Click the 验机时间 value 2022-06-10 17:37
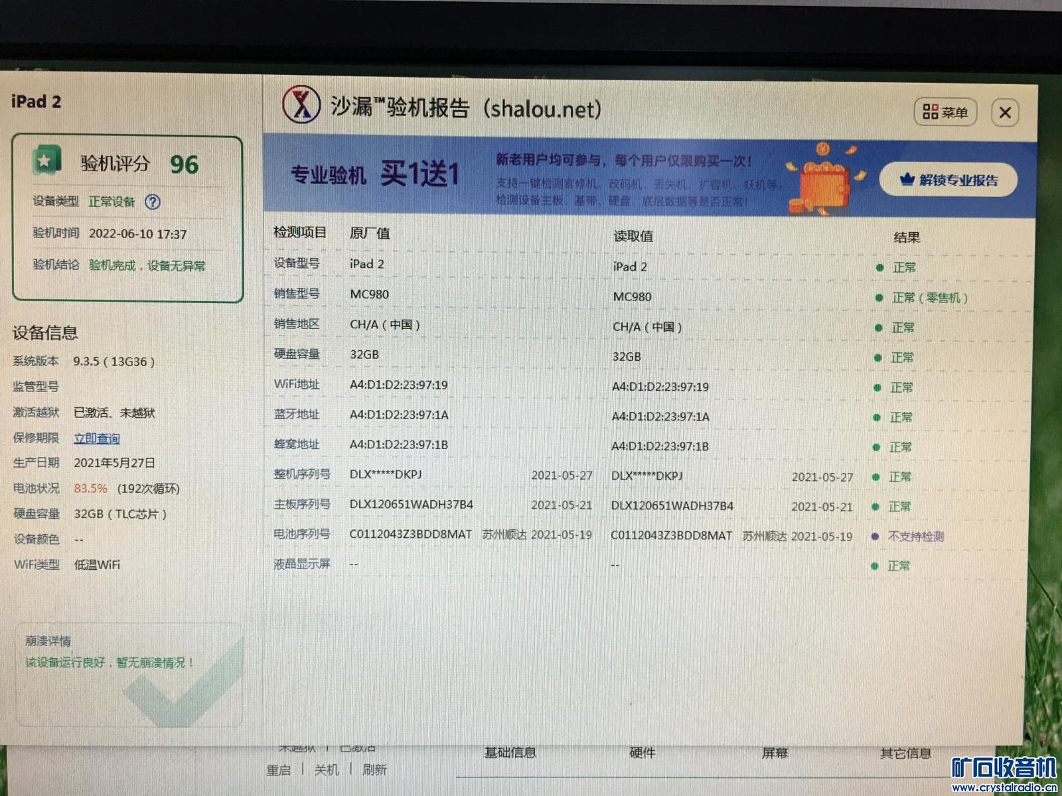The image size is (1062, 796). point(138,234)
